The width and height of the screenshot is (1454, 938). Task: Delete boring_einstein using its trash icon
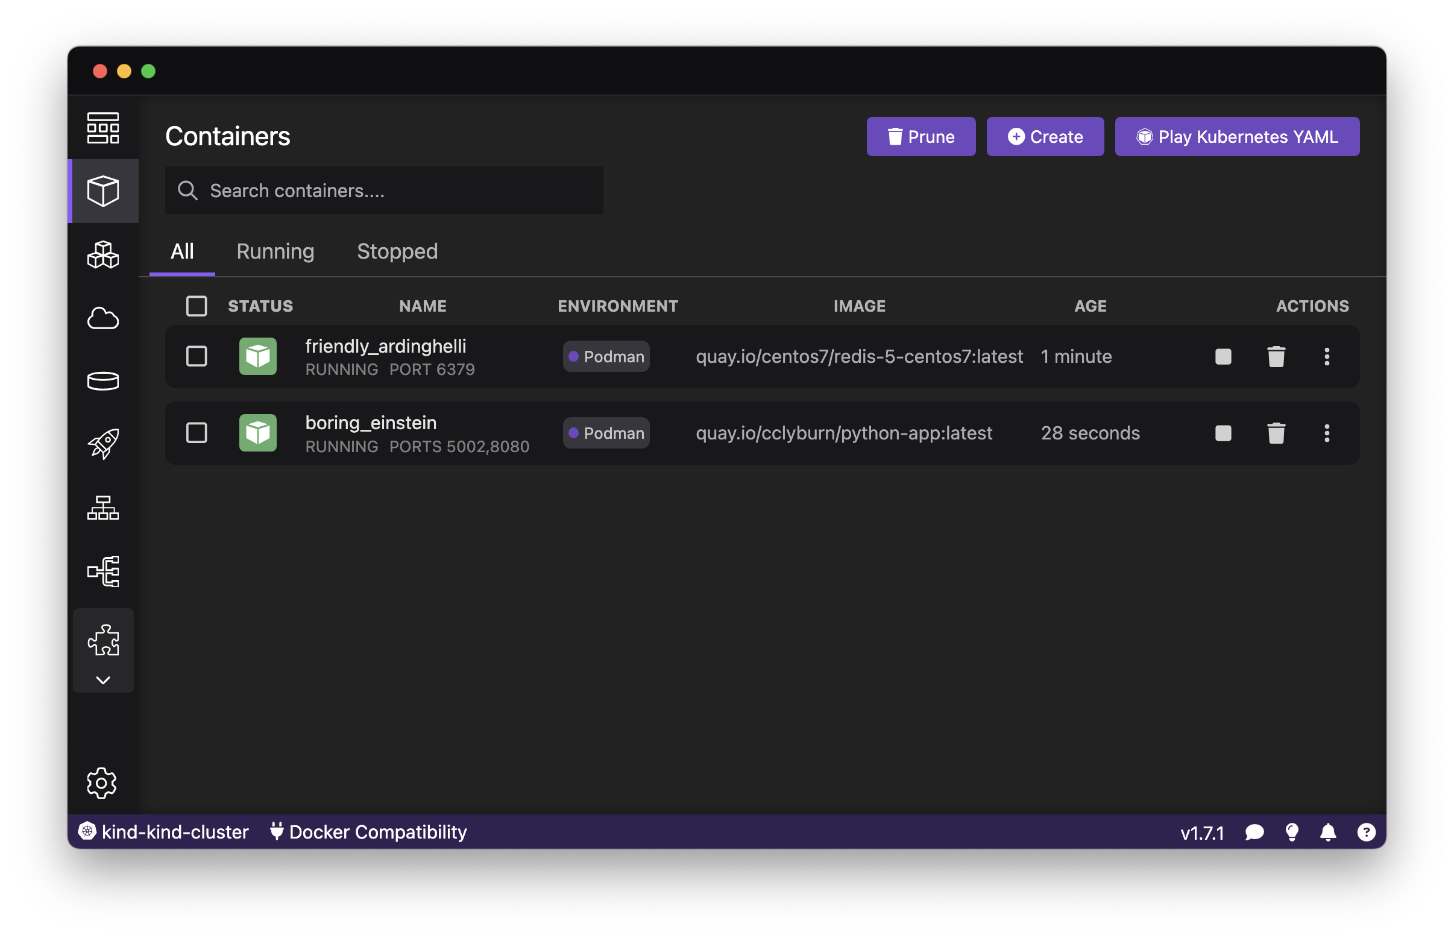coord(1276,433)
